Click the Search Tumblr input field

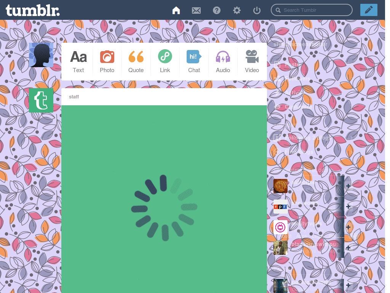pyautogui.click(x=312, y=10)
